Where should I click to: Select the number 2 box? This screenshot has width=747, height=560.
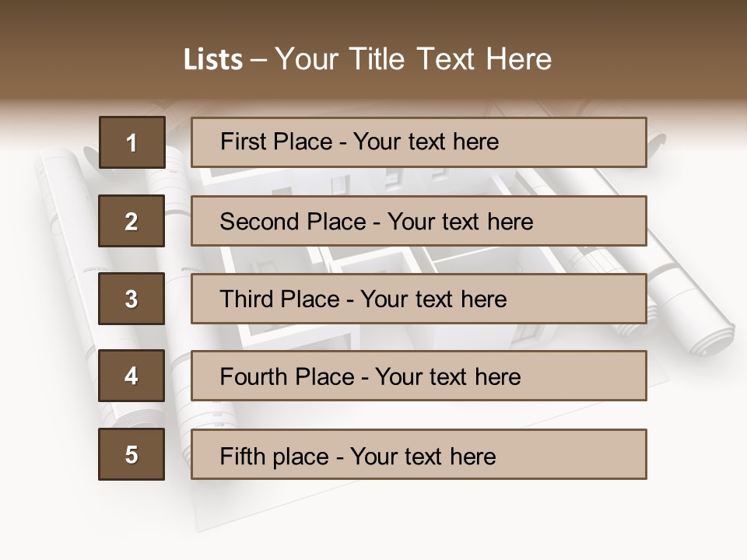pyautogui.click(x=132, y=221)
